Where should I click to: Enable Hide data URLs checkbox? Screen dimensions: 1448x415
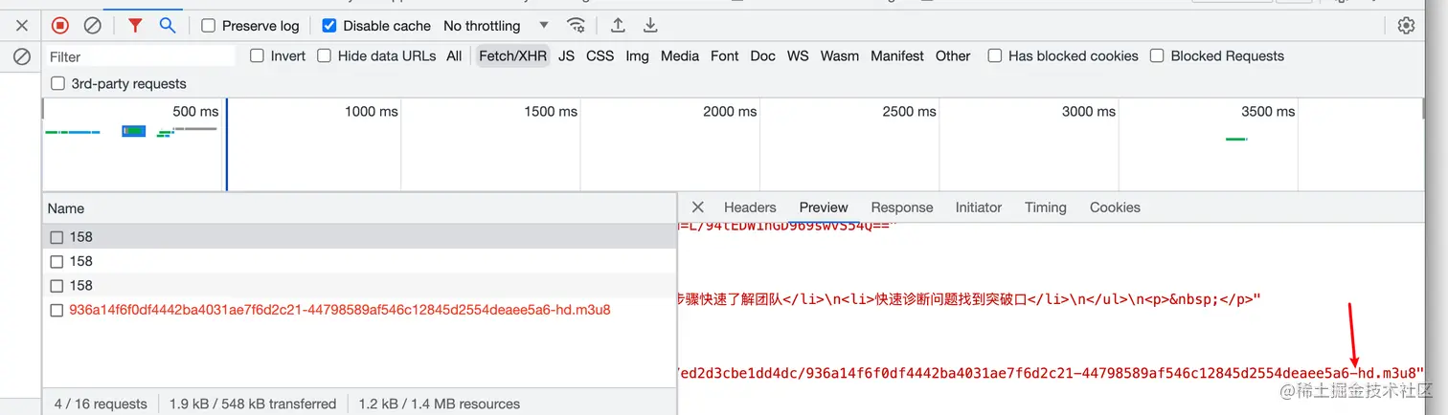click(324, 55)
